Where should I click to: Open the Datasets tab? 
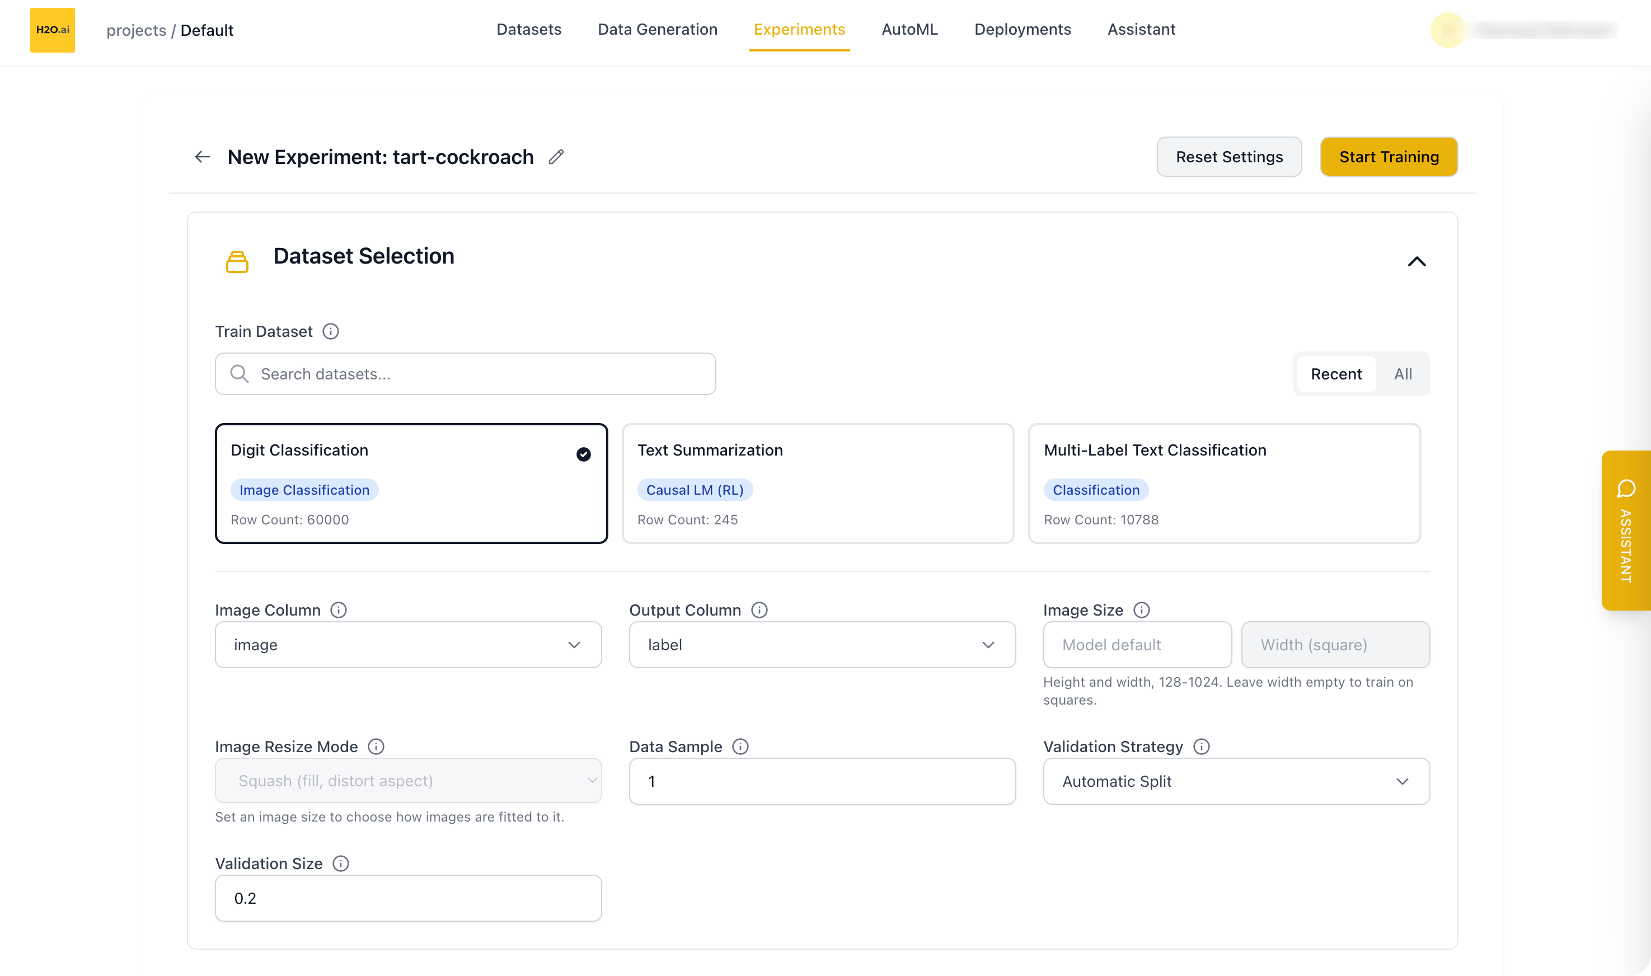(529, 30)
